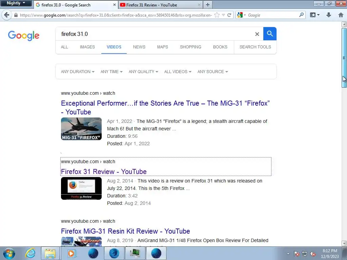The height and width of the screenshot is (260, 347).
Task: Click the AniGrand resin kit video thumbnail
Action: pyautogui.click(x=81, y=241)
